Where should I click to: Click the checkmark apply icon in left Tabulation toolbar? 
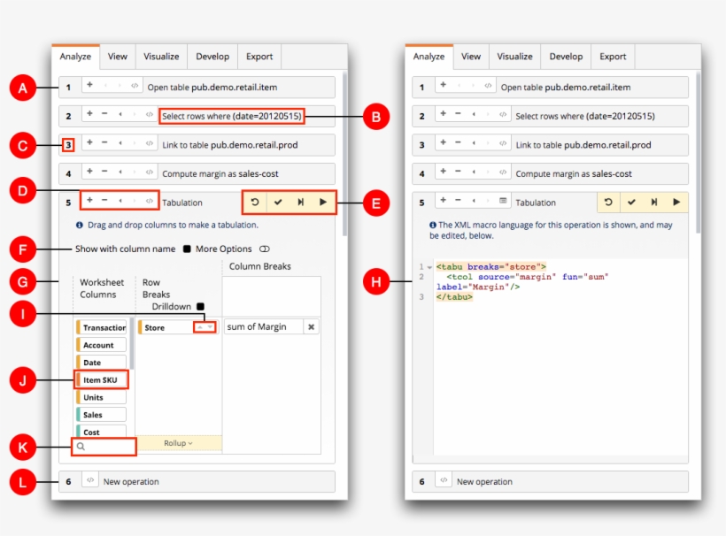click(x=278, y=203)
